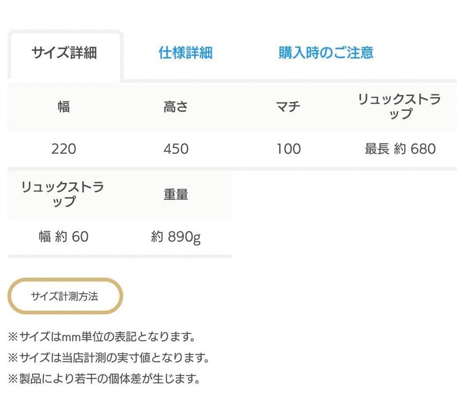
Task: Click the 個体差 disclaimer note
Action: 104,378
